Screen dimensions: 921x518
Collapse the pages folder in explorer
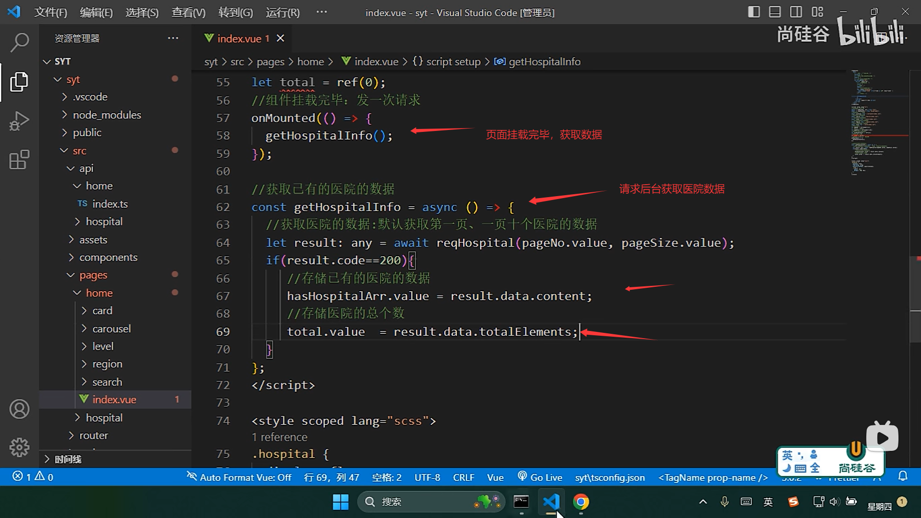tap(93, 275)
